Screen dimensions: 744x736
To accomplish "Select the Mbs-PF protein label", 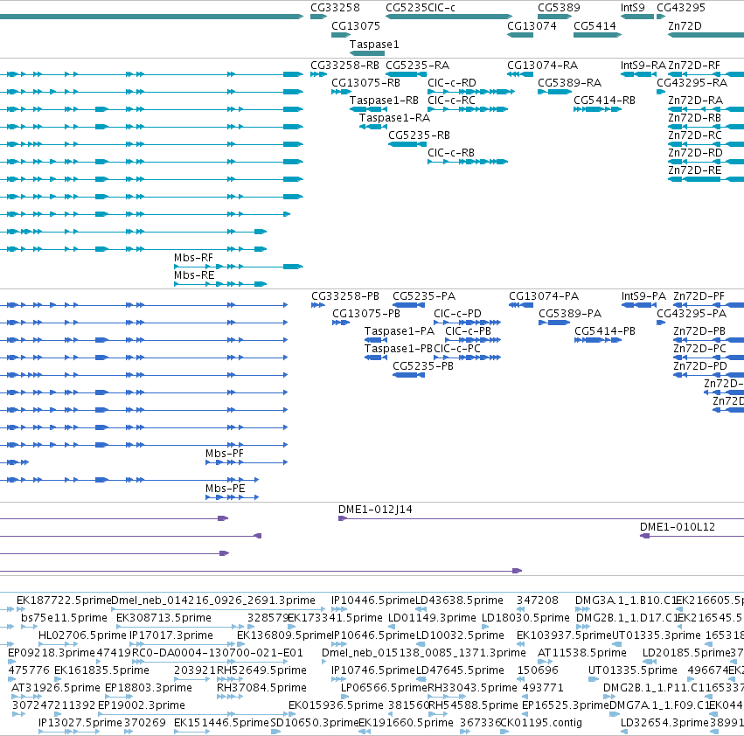I will pyautogui.click(x=225, y=454).
